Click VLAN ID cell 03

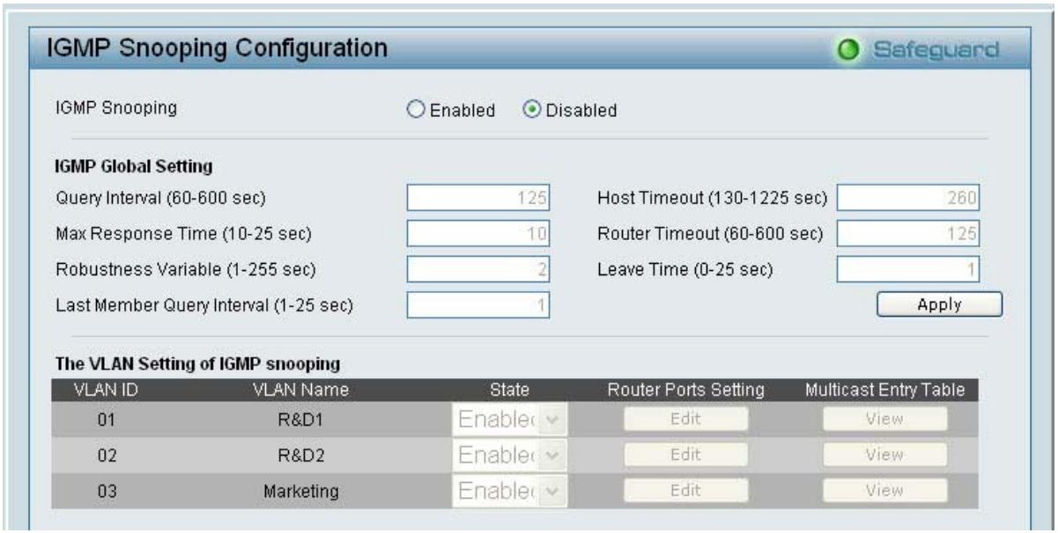click(x=107, y=492)
